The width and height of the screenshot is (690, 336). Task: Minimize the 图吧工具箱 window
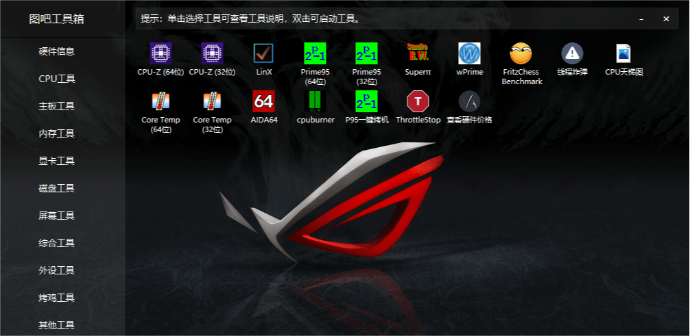(641, 19)
